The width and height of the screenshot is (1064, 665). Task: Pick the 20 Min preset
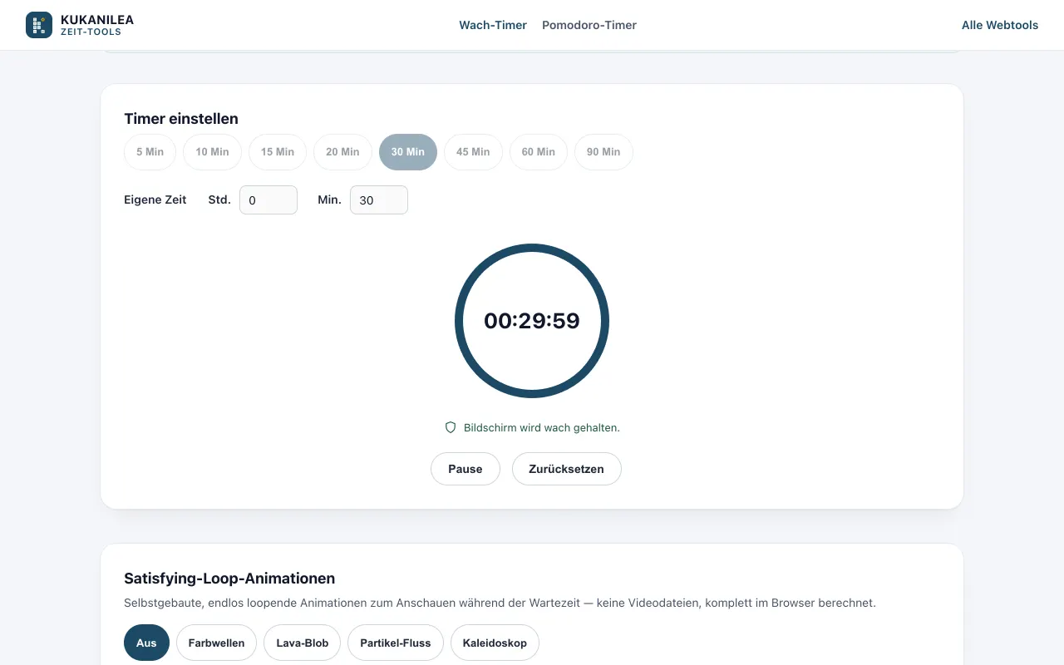(x=342, y=152)
